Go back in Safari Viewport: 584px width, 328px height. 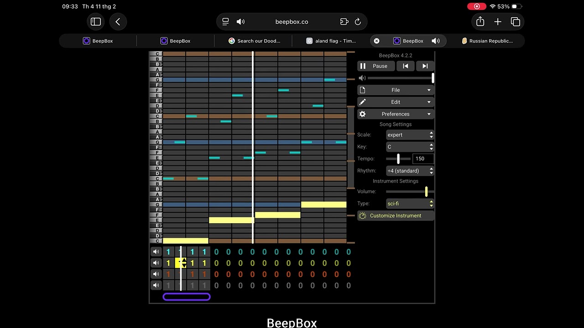pos(118,21)
